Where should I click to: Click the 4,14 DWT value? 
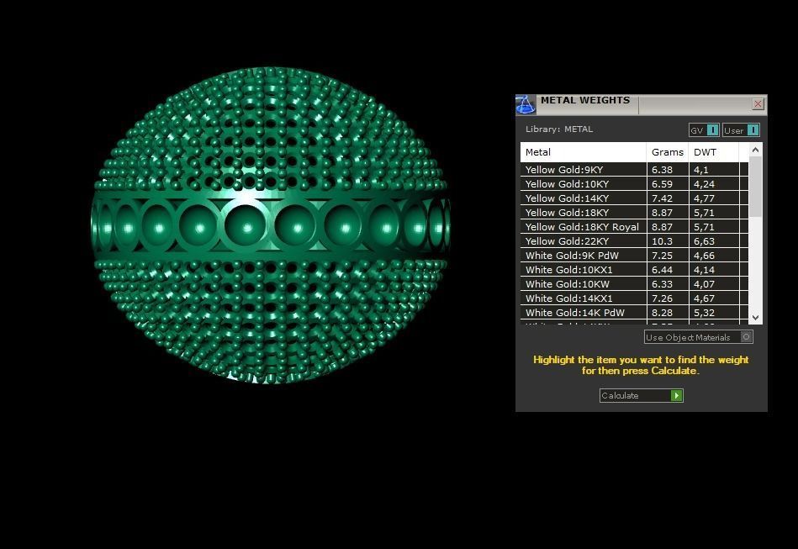(704, 270)
